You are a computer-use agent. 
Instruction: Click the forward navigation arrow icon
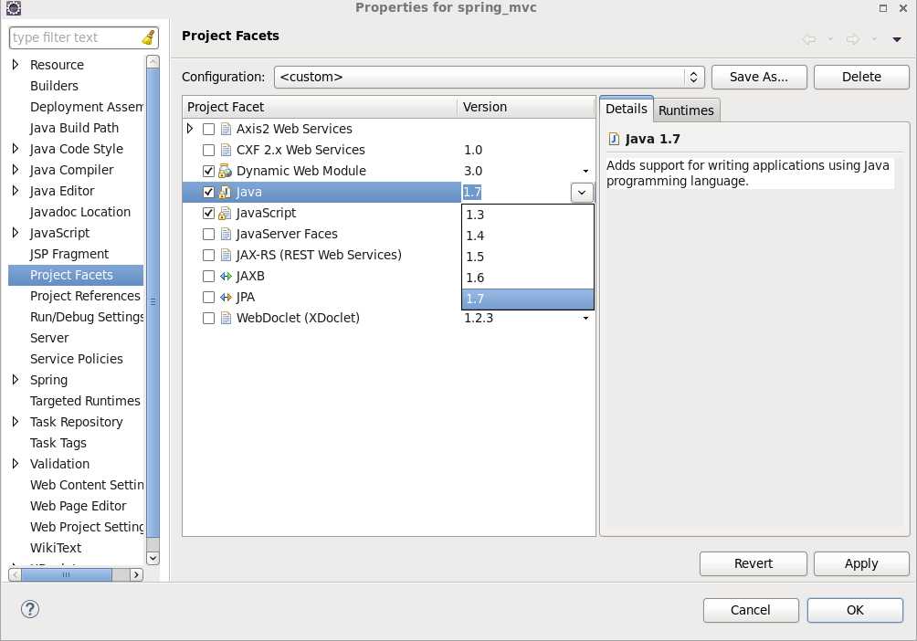click(x=853, y=39)
